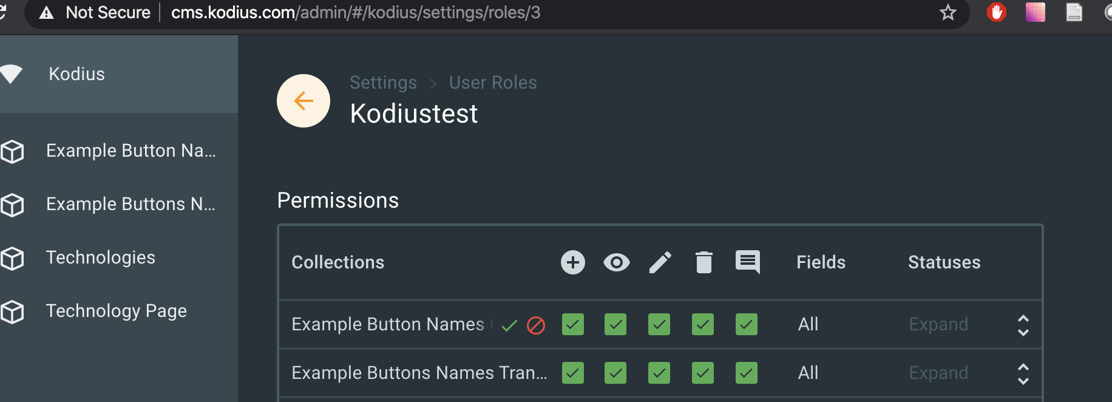
Task: Click the comment permission icon in header
Action: (748, 262)
